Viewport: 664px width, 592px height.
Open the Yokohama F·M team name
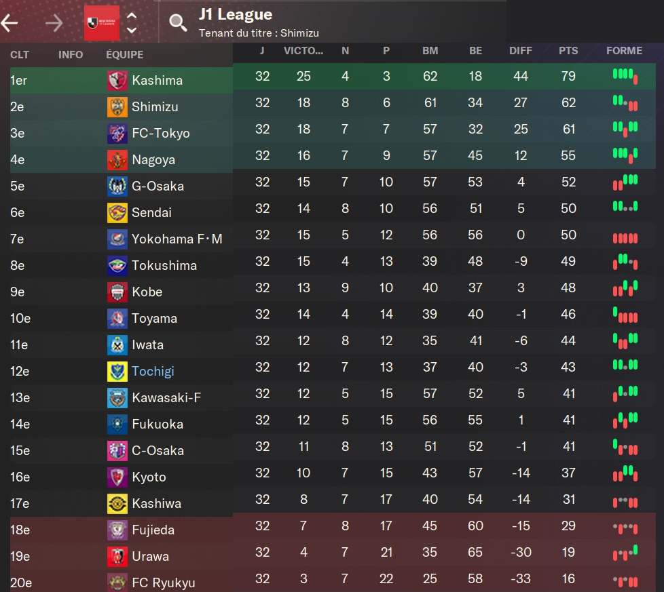tap(177, 239)
